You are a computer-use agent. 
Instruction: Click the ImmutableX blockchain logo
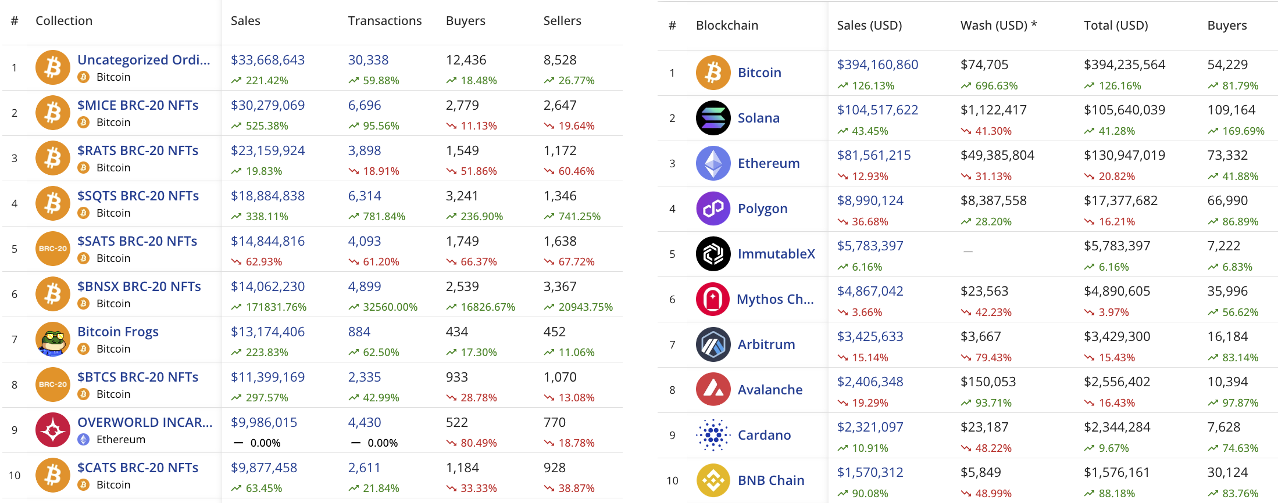713,254
